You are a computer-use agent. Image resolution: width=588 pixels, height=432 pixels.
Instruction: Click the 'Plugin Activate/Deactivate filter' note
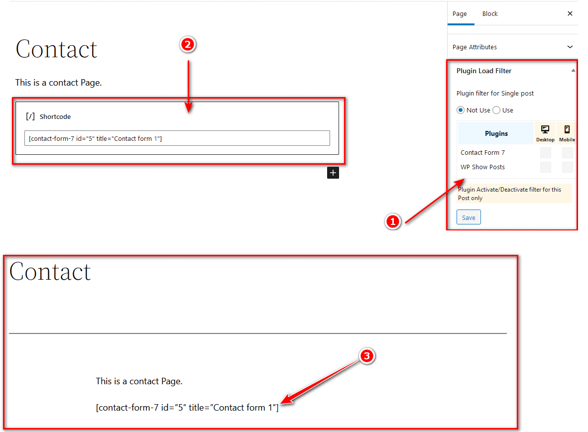click(x=514, y=194)
